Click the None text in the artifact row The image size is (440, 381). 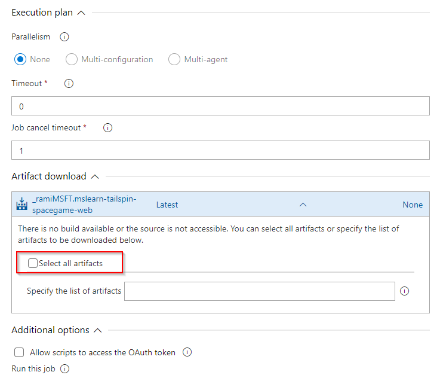pos(413,205)
